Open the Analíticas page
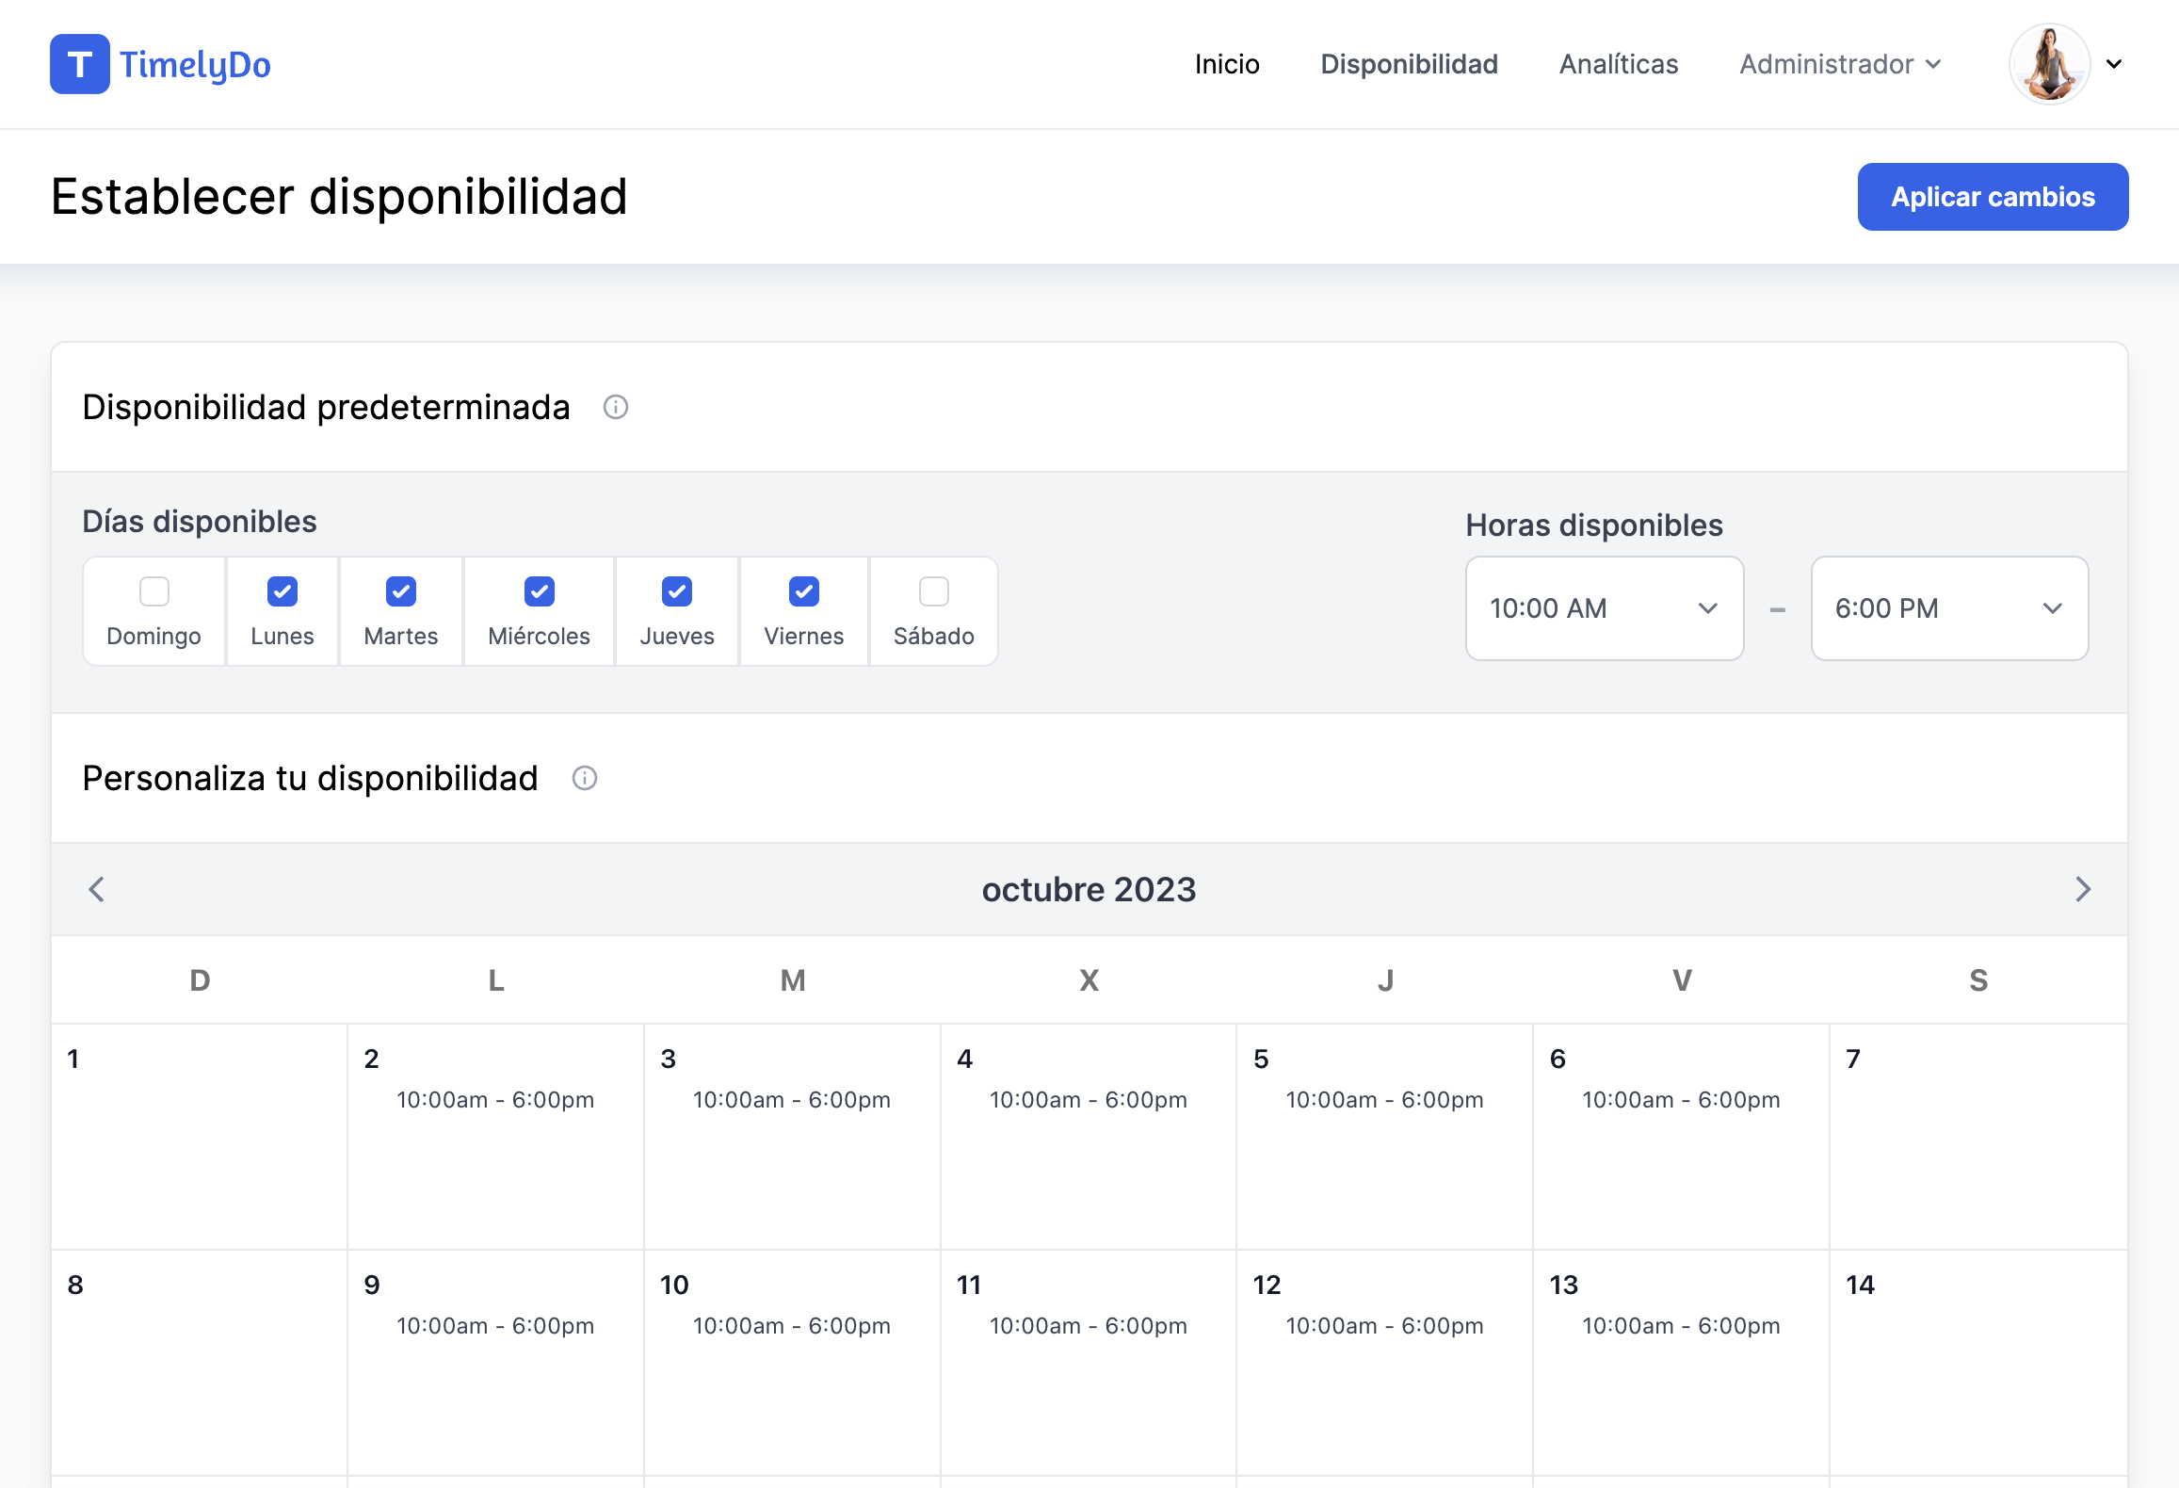2179x1488 pixels. point(1619,64)
